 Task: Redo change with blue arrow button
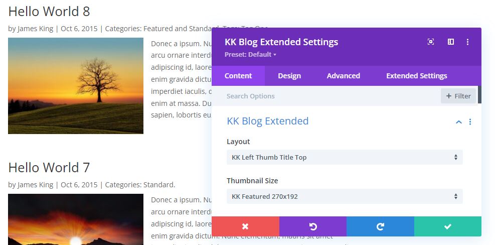pos(381,226)
